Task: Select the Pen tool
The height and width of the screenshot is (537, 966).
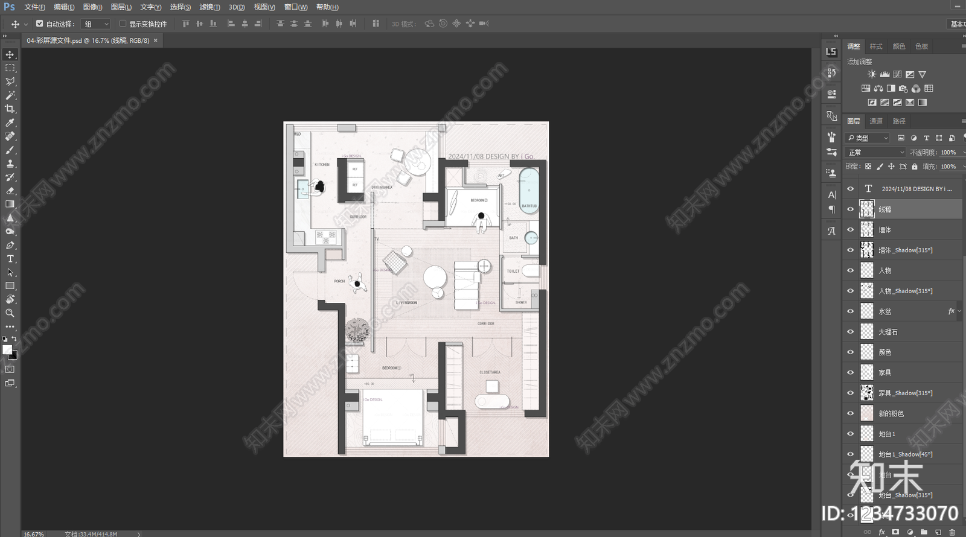Action: click(x=10, y=246)
